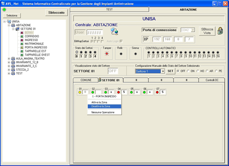Switch to the COMUNE tab
Screen dimensions: 229x166
click(86, 80)
